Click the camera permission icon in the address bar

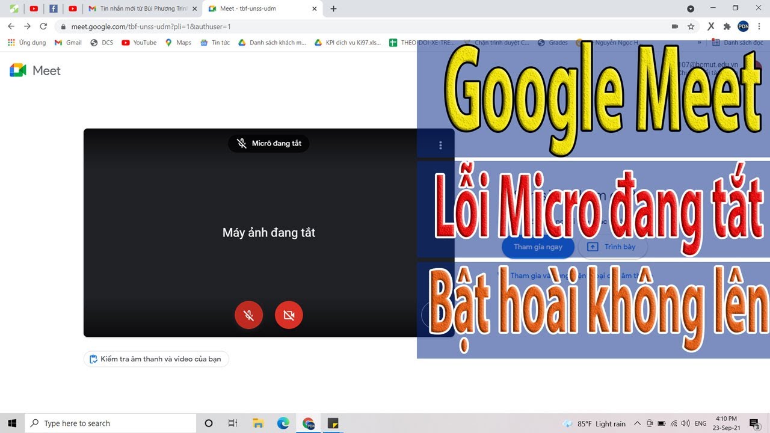[x=675, y=26]
